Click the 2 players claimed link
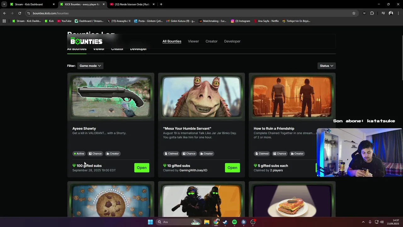The height and width of the screenshot is (227, 403). [276, 170]
